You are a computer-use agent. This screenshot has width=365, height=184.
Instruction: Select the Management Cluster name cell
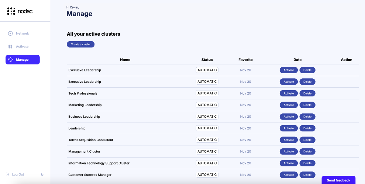[84, 152]
